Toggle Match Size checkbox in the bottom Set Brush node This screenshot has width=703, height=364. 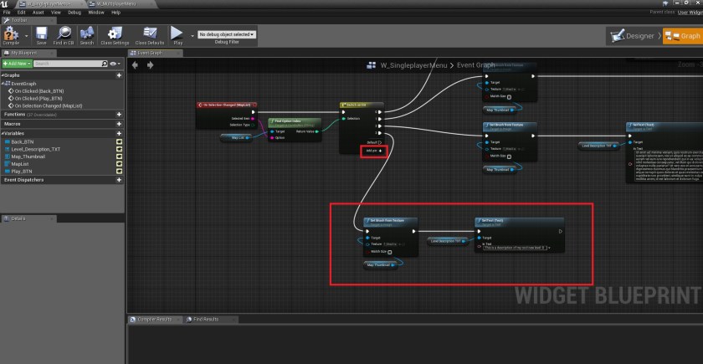point(390,251)
